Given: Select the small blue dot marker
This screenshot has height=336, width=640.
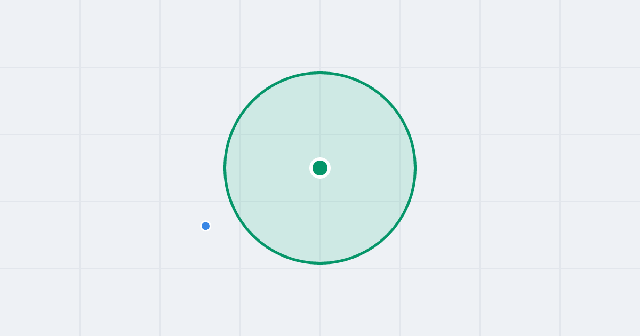Looking at the screenshot, I should [205, 226].
